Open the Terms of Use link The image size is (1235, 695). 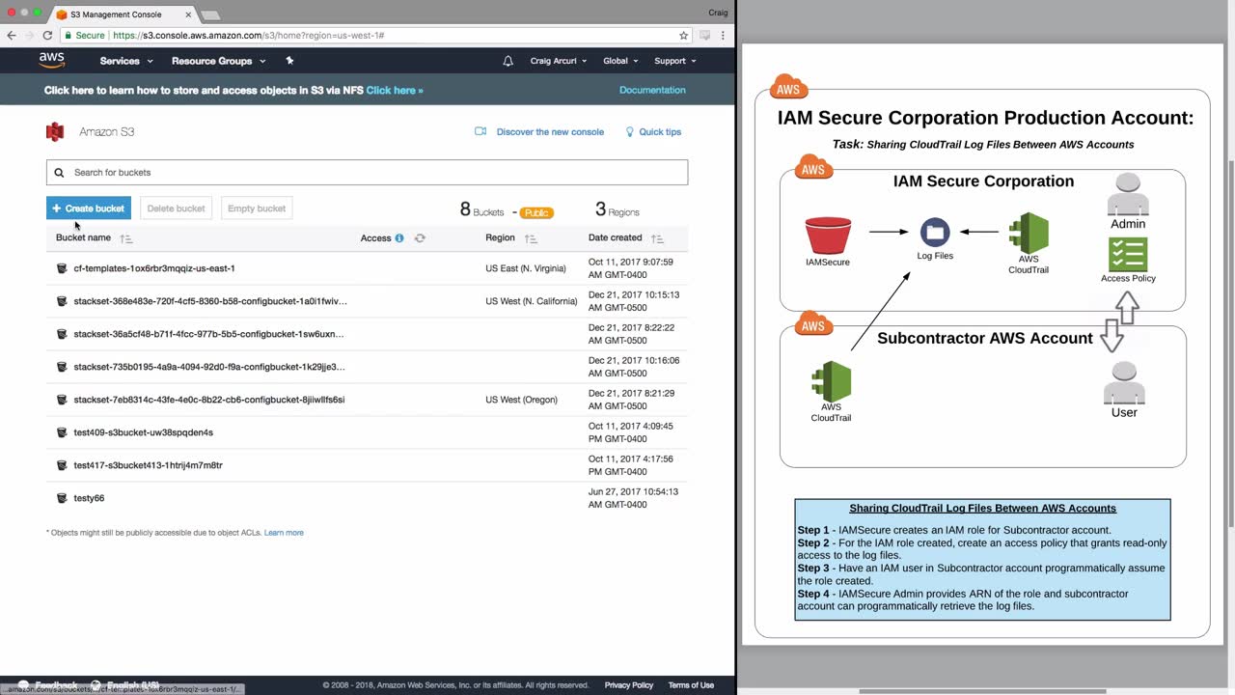point(691,685)
